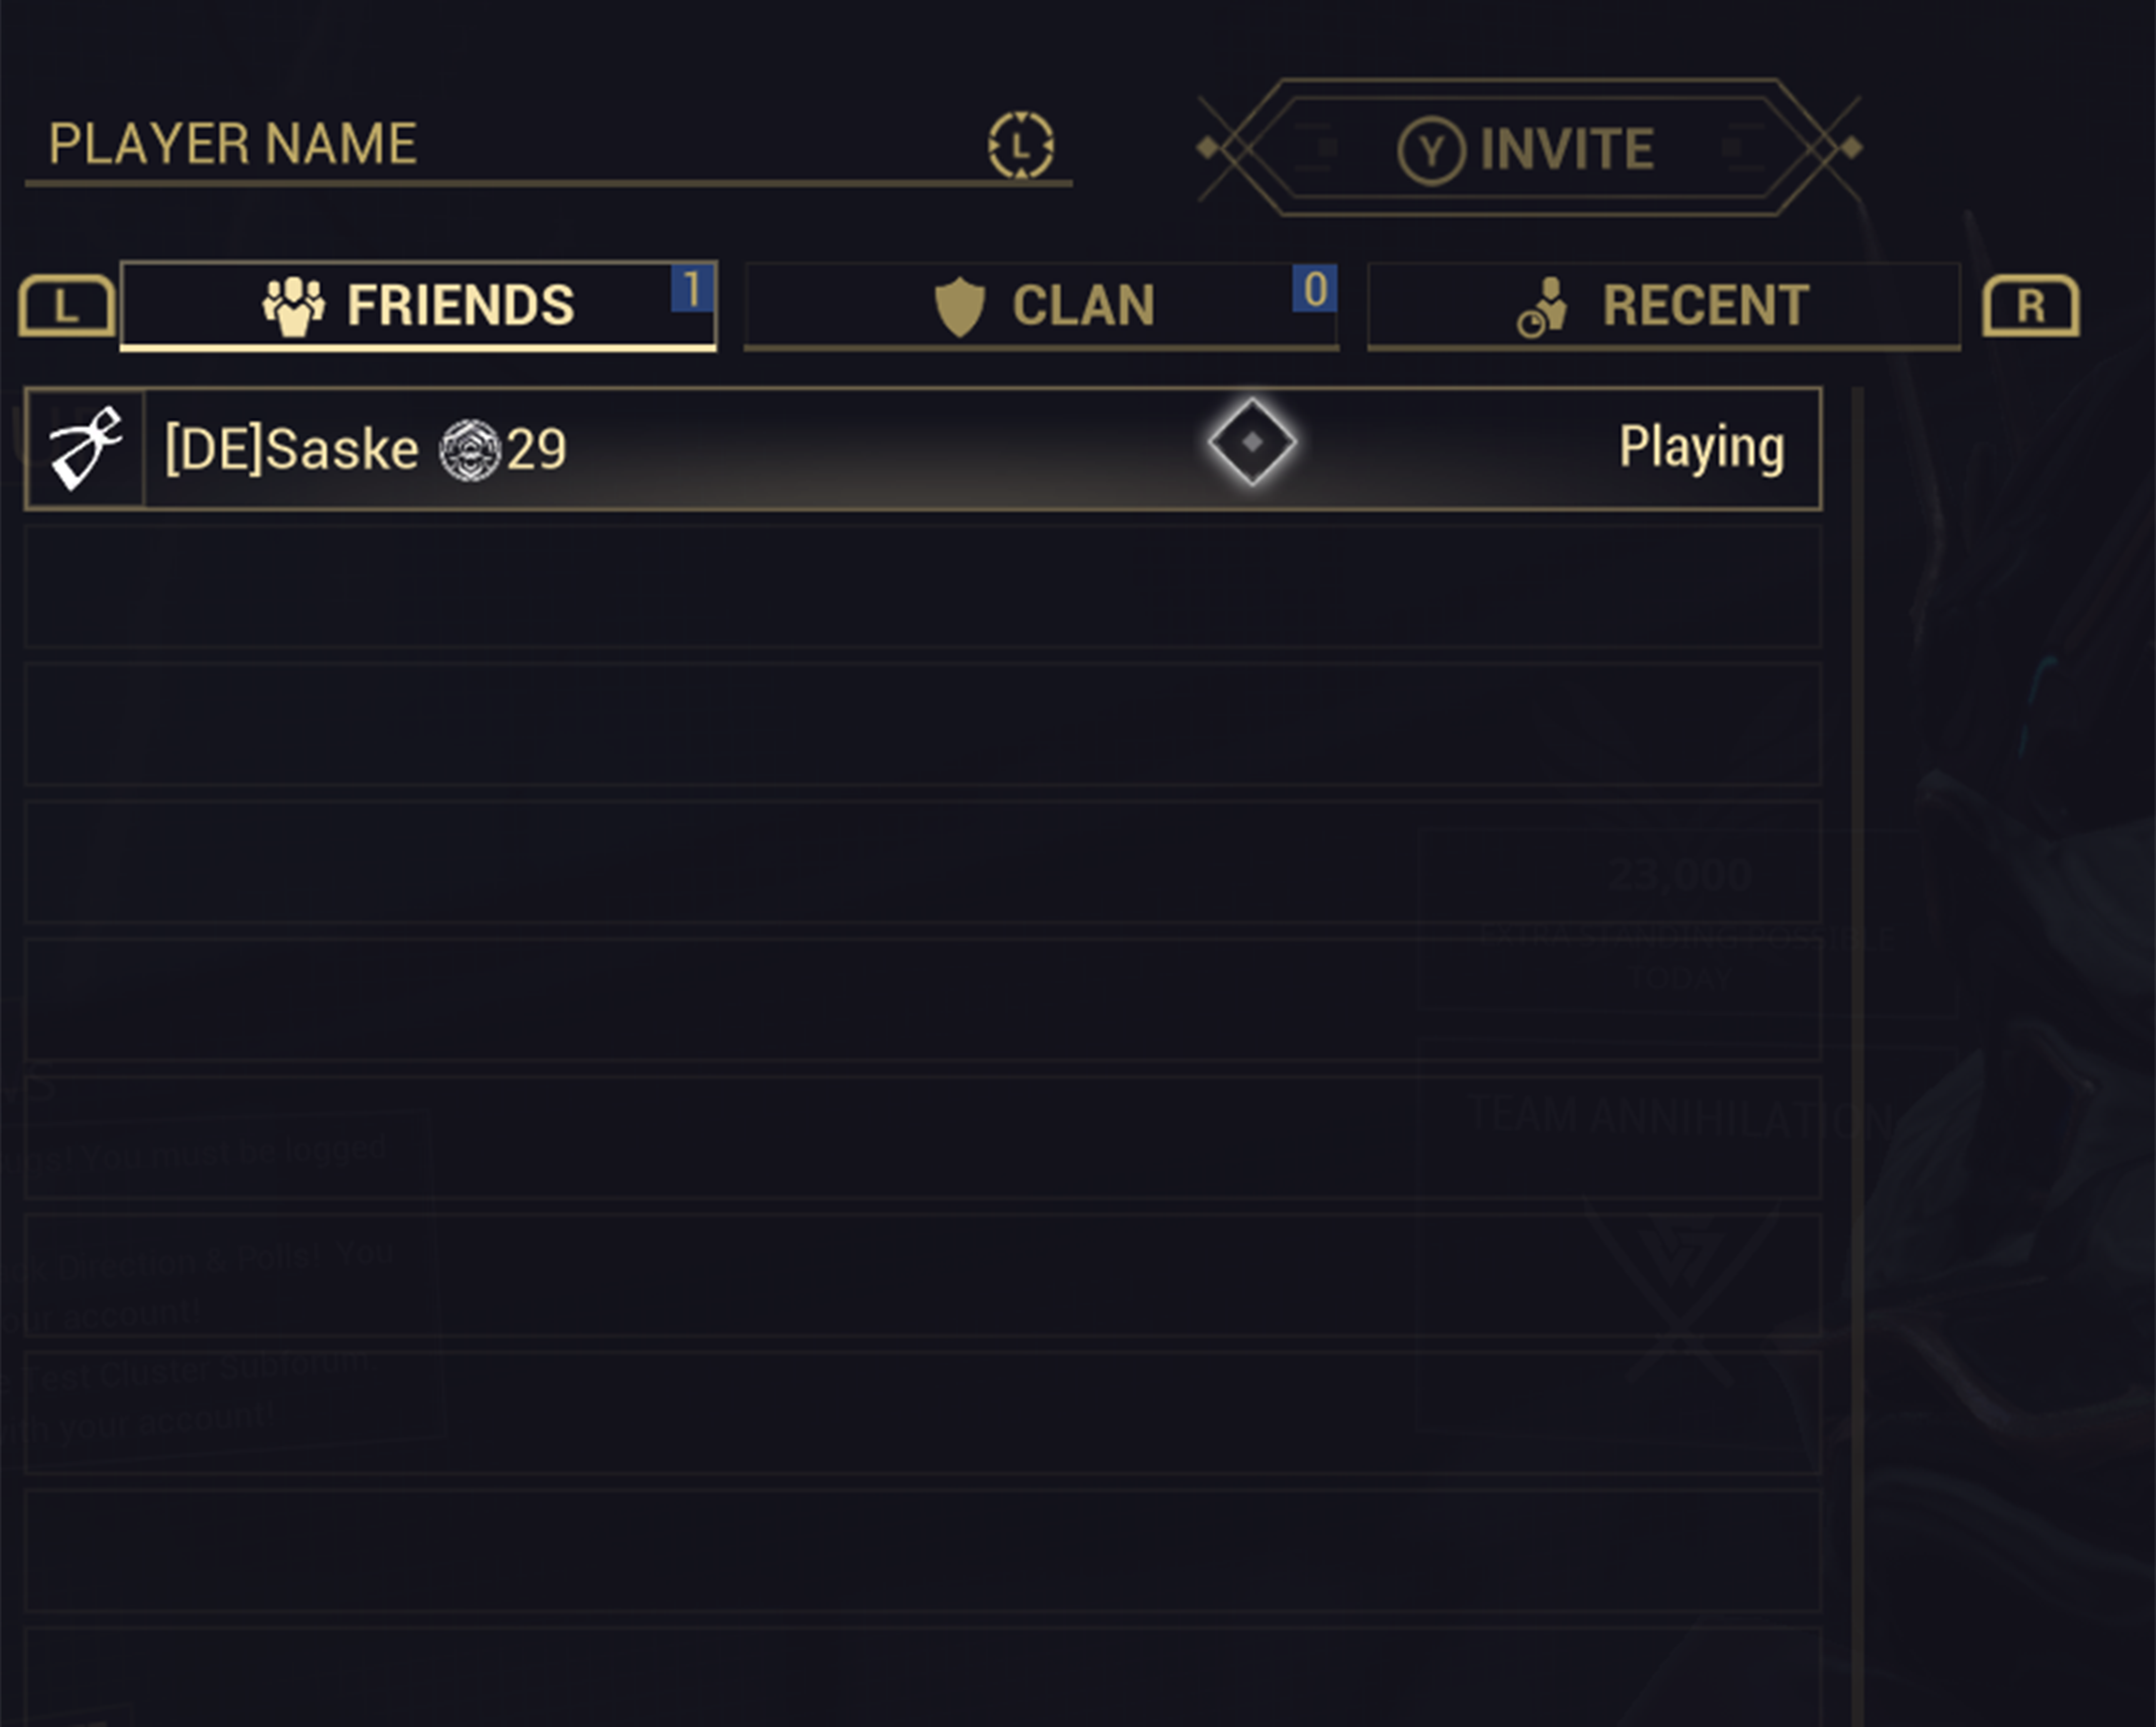Click the Y button icon on Invite
Image resolution: width=2156 pixels, height=1727 pixels.
click(x=1431, y=151)
